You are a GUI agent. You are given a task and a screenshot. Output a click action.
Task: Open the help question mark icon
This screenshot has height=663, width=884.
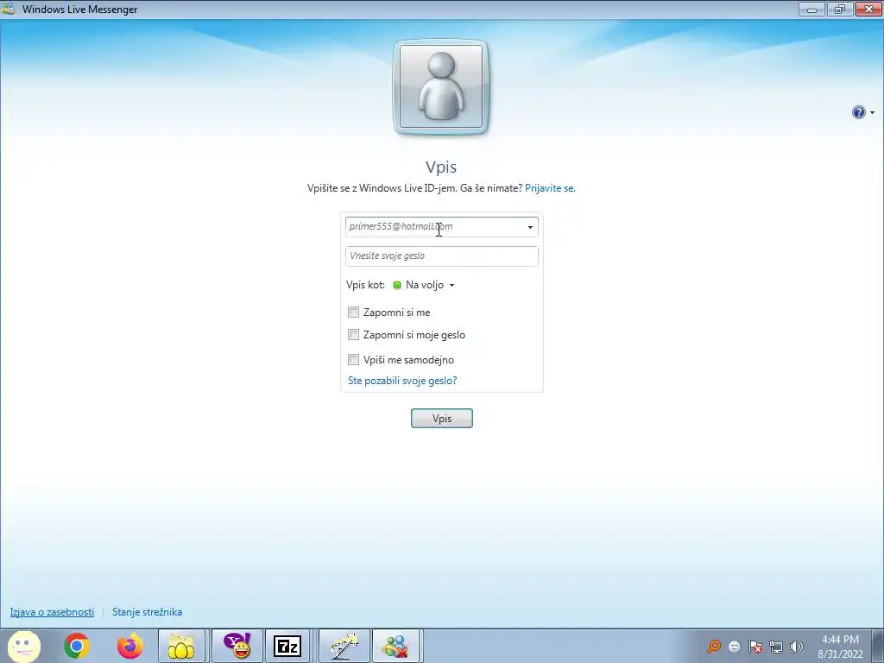tap(858, 112)
